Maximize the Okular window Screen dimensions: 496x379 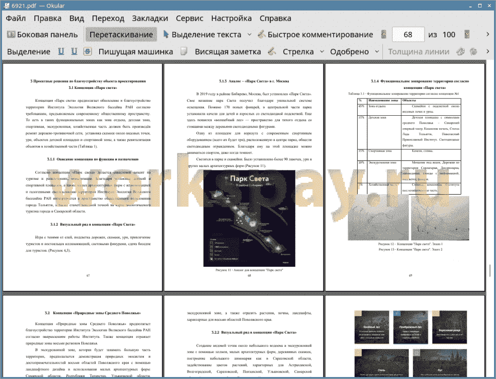coord(480,5)
